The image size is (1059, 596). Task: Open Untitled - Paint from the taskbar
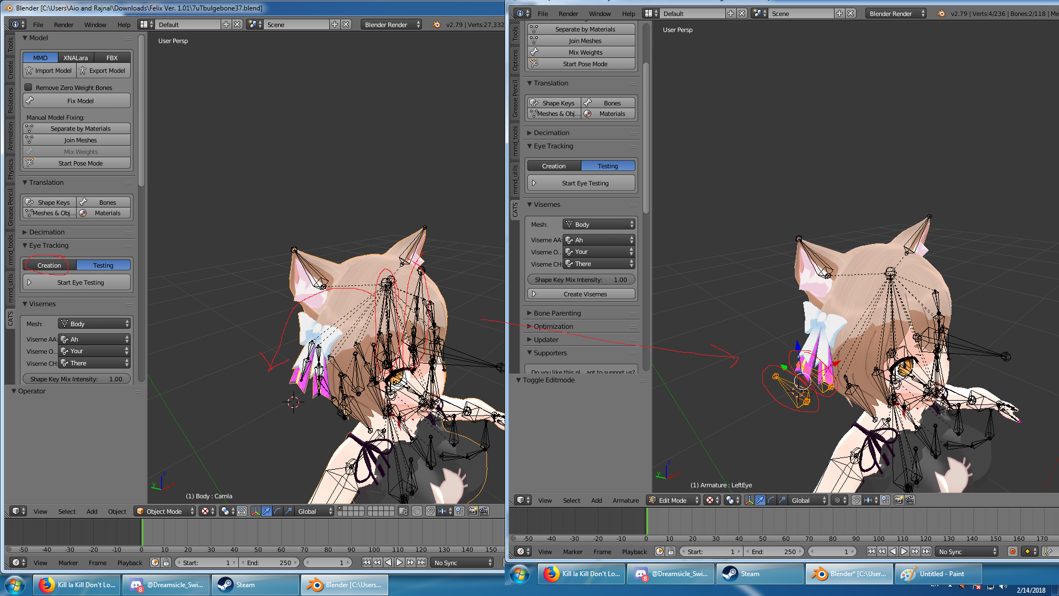(938, 574)
